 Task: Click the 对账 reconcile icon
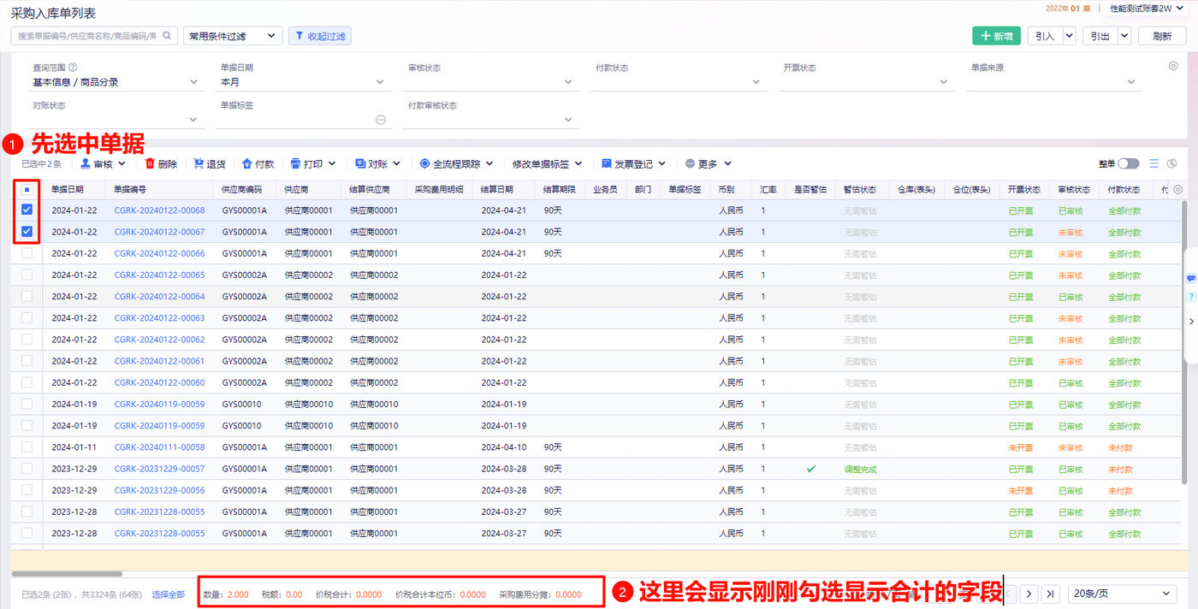pos(360,163)
